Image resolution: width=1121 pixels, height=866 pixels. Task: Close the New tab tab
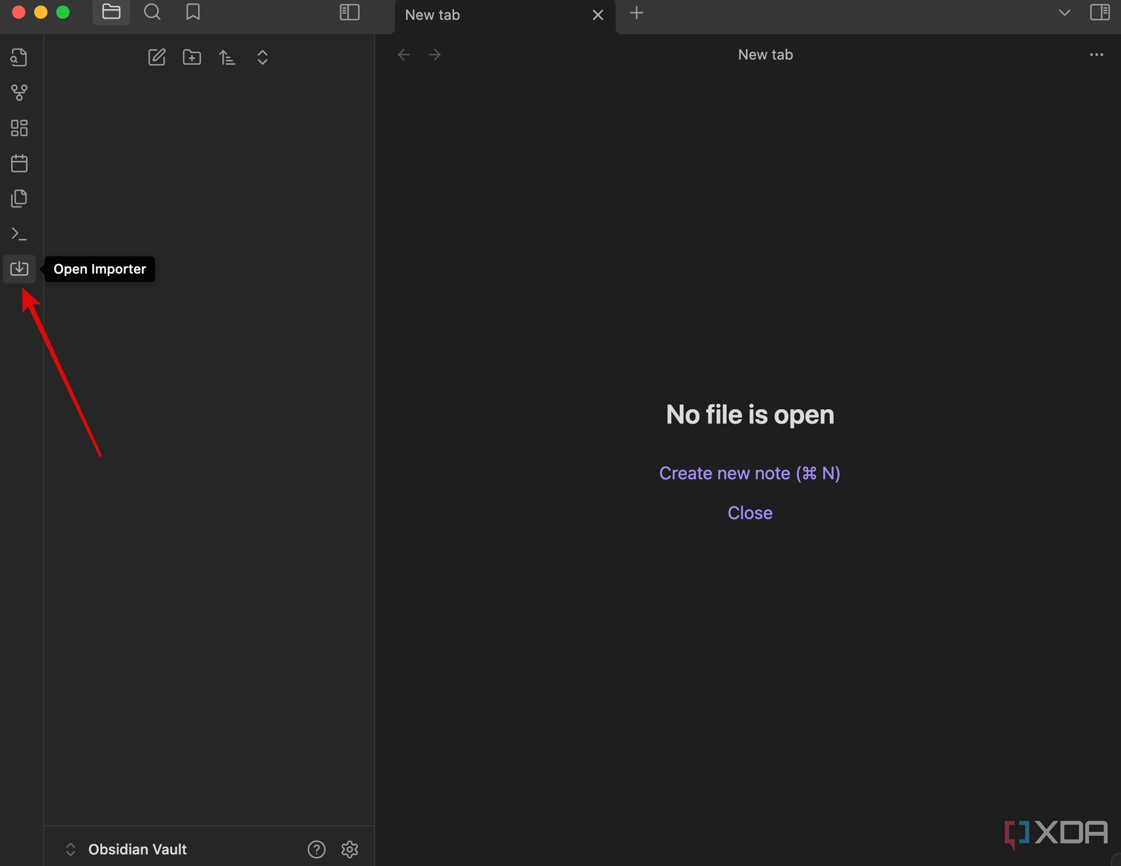point(598,15)
